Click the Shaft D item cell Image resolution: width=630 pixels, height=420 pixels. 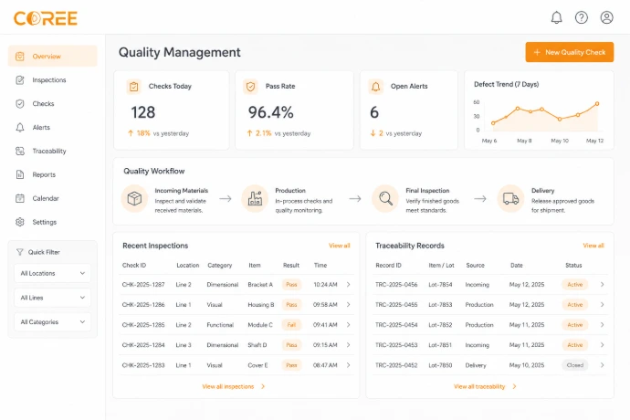pyautogui.click(x=257, y=345)
